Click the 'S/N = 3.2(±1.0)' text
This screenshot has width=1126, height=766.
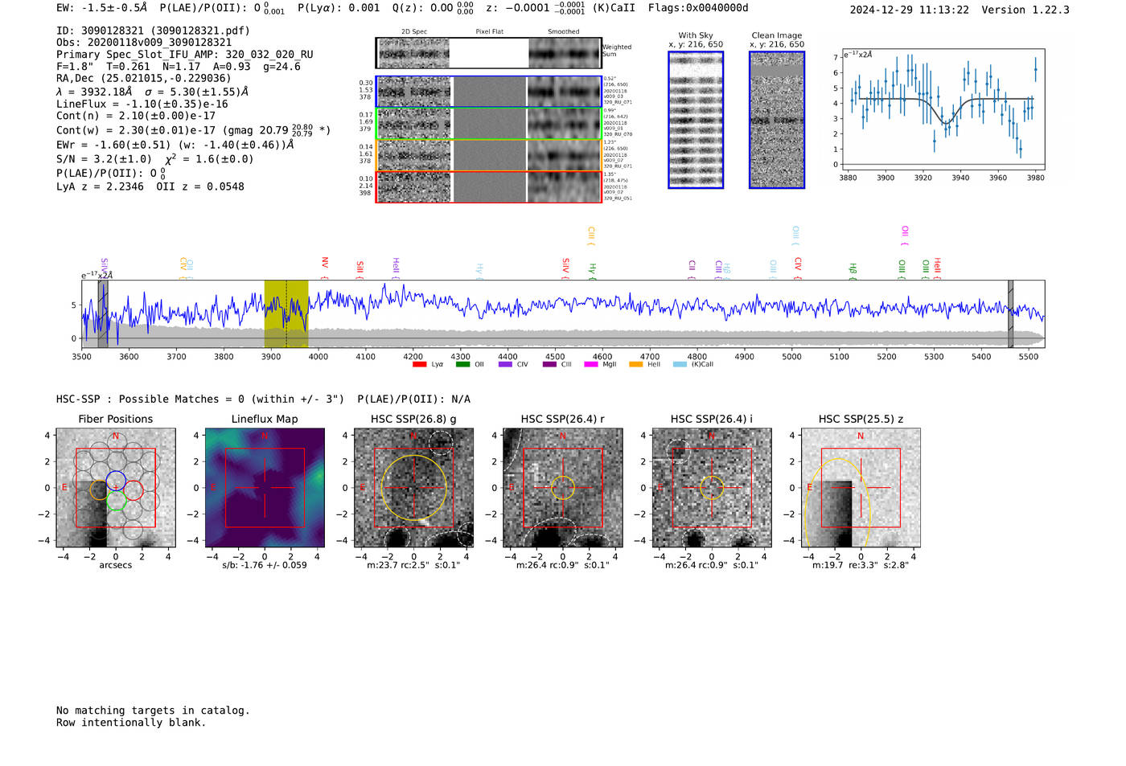pos(104,159)
